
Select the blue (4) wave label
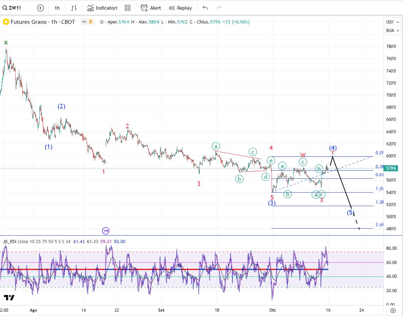coord(333,148)
